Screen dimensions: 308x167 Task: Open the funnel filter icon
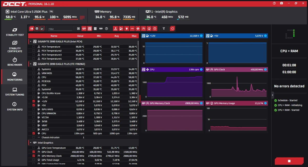tap(164, 29)
